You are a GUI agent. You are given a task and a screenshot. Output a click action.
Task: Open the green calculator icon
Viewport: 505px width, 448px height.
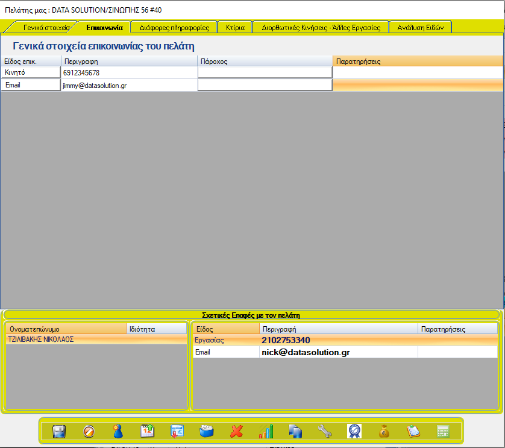point(443,432)
